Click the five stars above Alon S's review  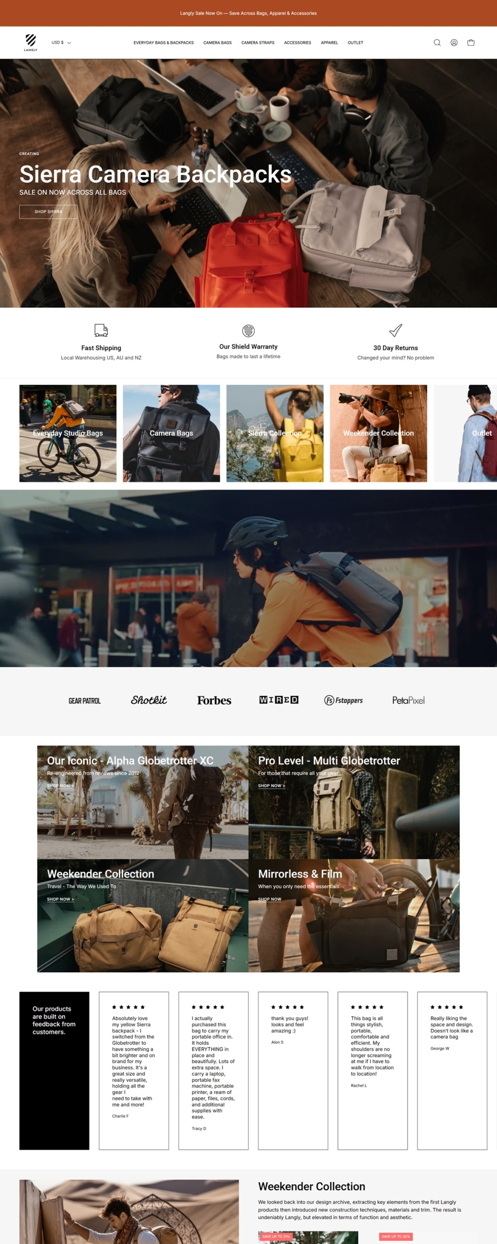tap(287, 1007)
